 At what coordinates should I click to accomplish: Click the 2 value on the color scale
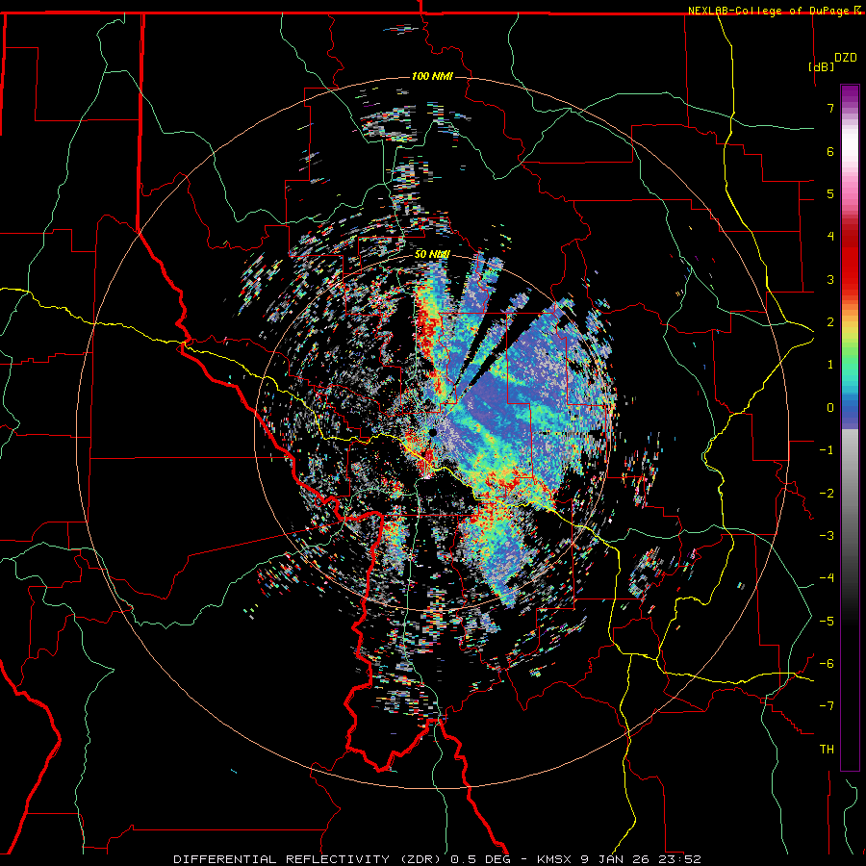click(x=830, y=322)
